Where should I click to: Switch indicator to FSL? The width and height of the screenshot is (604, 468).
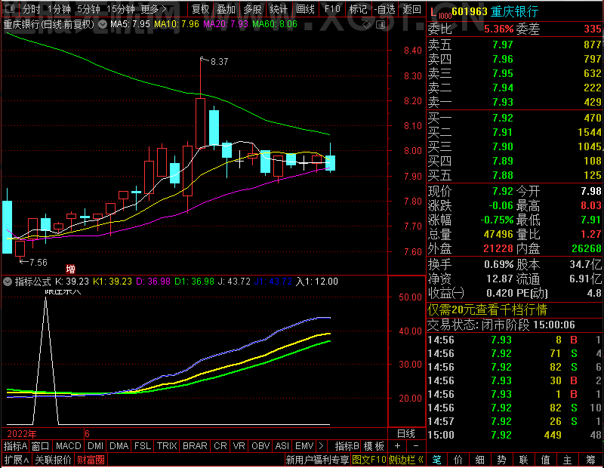tap(143, 446)
